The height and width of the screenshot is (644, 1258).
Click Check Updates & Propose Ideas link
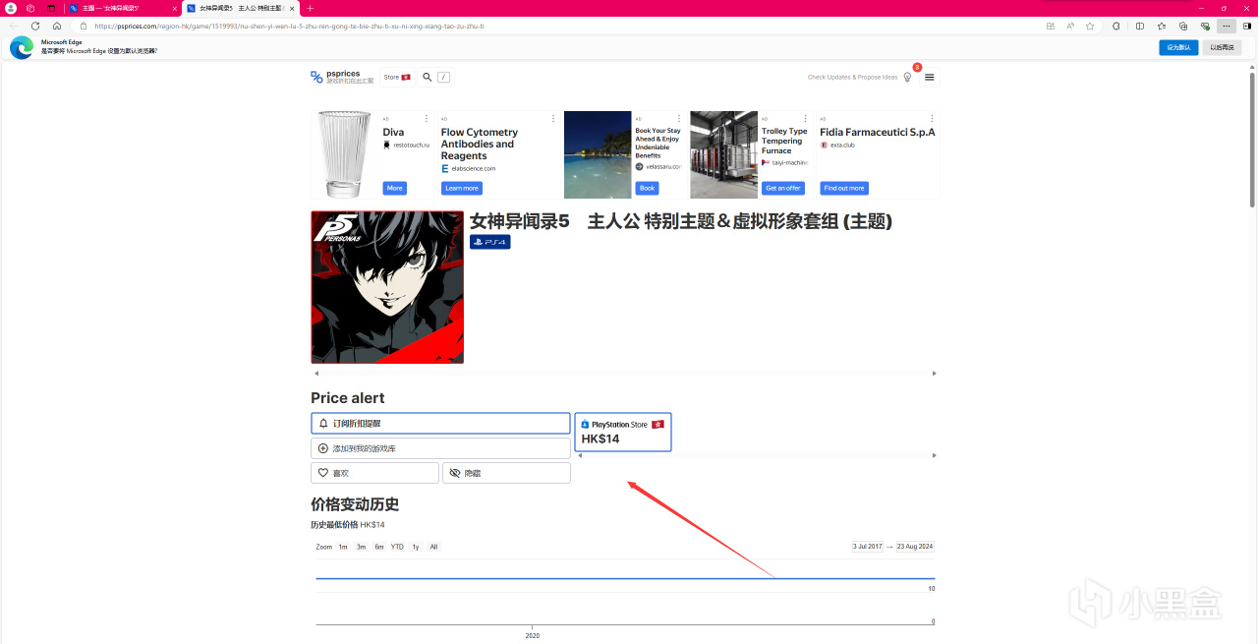point(852,77)
